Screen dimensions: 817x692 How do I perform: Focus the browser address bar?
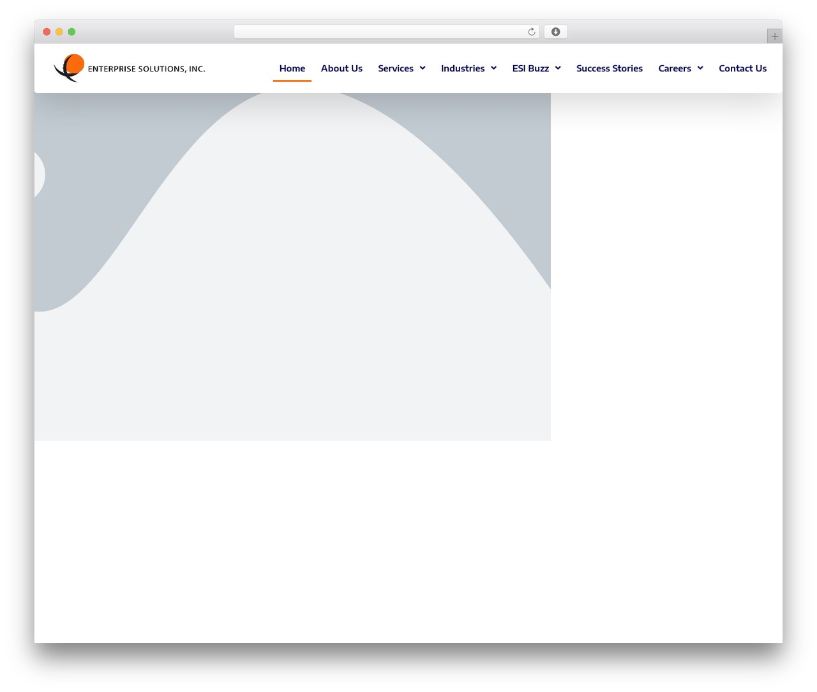pyautogui.click(x=387, y=32)
